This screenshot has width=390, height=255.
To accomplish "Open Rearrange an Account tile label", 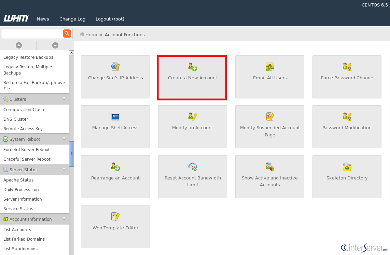I will click(115, 178).
